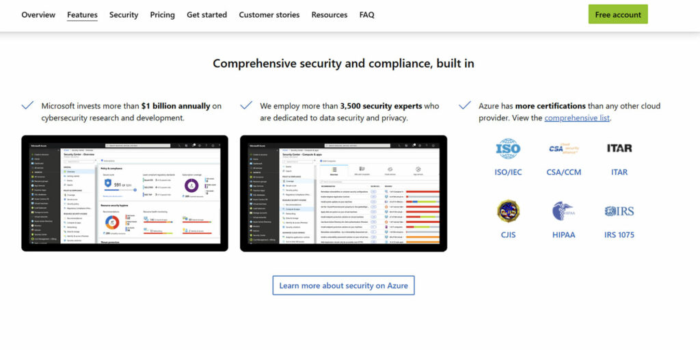Open the ITAR text label link
This screenshot has width=700, height=350.
pyautogui.click(x=619, y=172)
